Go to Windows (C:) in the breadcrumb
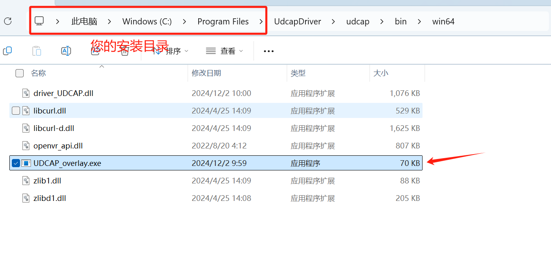 [147, 22]
